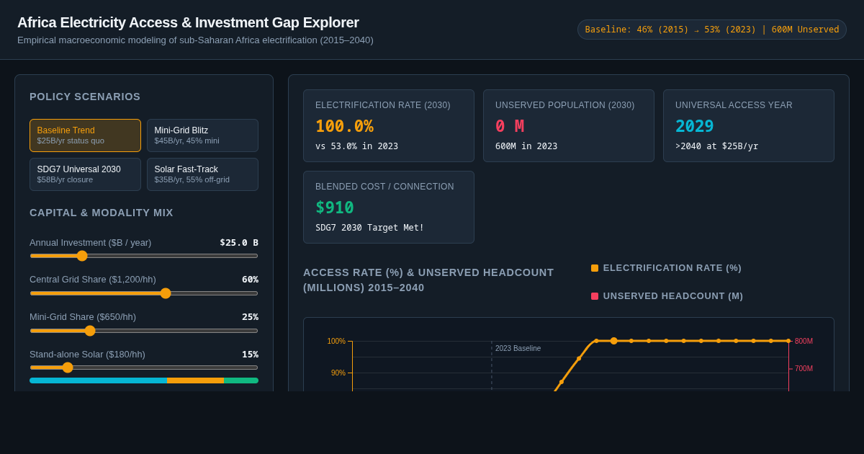Click the Mini-Grid Share slider handle
This screenshot has width=864, height=454.
click(x=90, y=331)
